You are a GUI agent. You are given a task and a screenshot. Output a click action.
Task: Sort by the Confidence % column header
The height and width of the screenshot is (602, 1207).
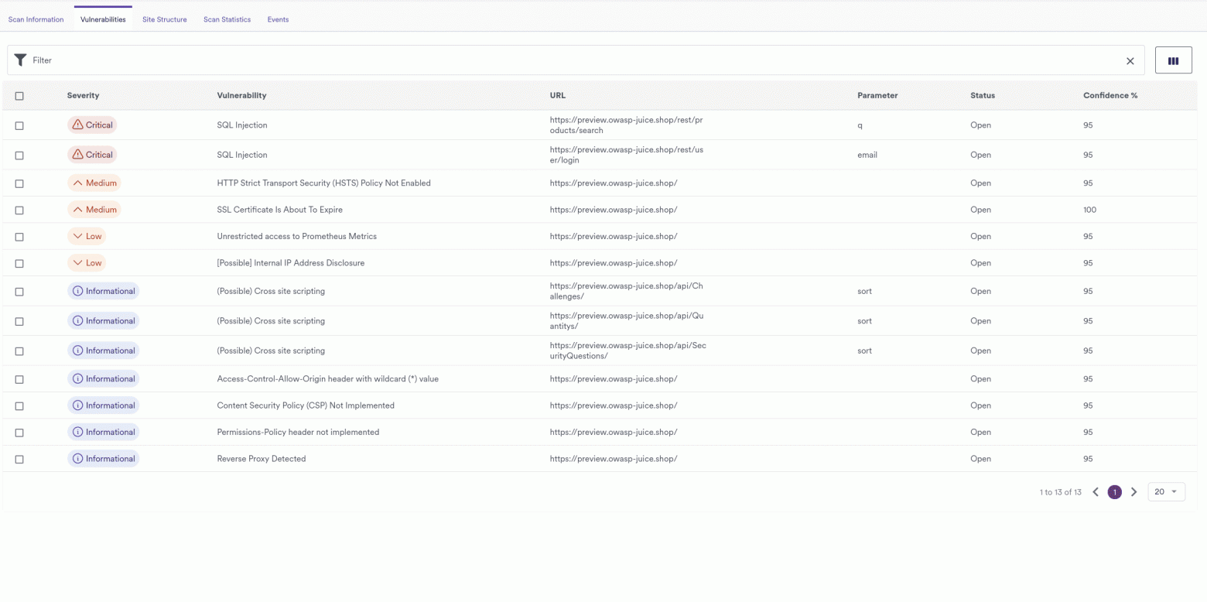click(1110, 96)
